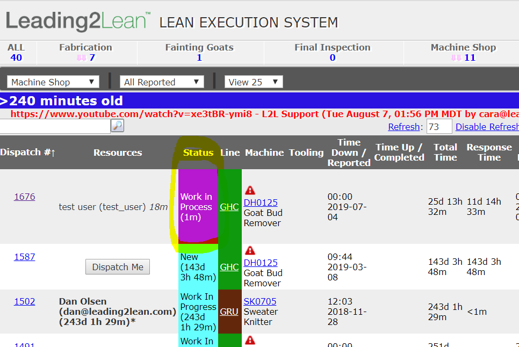Viewport: 519px width, 347px height.
Task: Click the Sweater Knitter machine description
Action: 261,317
